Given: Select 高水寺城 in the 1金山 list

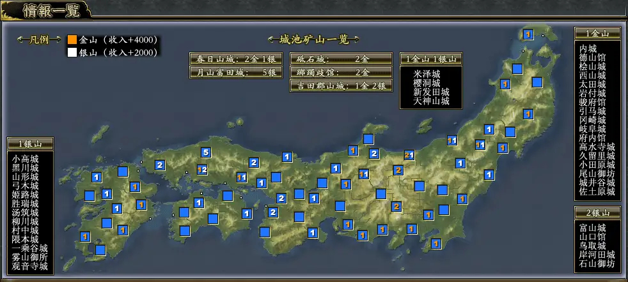Looking at the screenshot, I should coord(597,147).
